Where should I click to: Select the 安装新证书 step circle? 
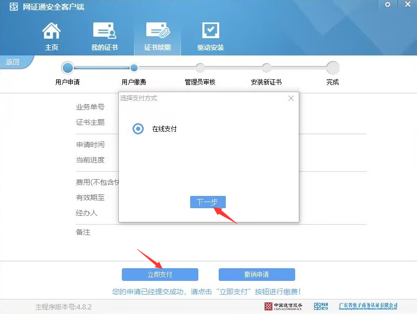pyautogui.click(x=266, y=68)
